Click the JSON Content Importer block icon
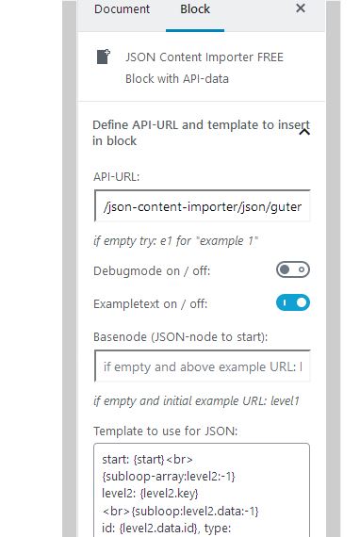This screenshot has width=360, height=537. click(103, 57)
